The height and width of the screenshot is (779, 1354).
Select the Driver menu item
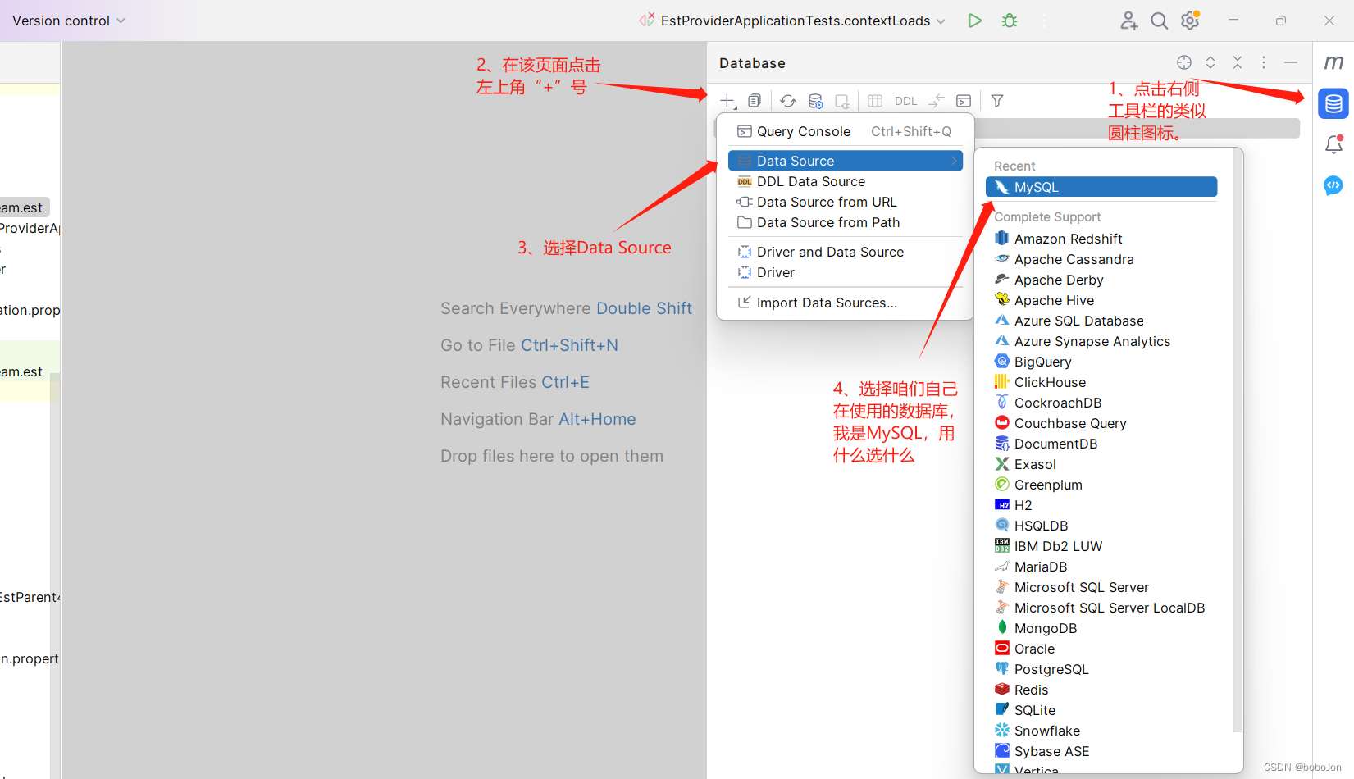pos(845,272)
